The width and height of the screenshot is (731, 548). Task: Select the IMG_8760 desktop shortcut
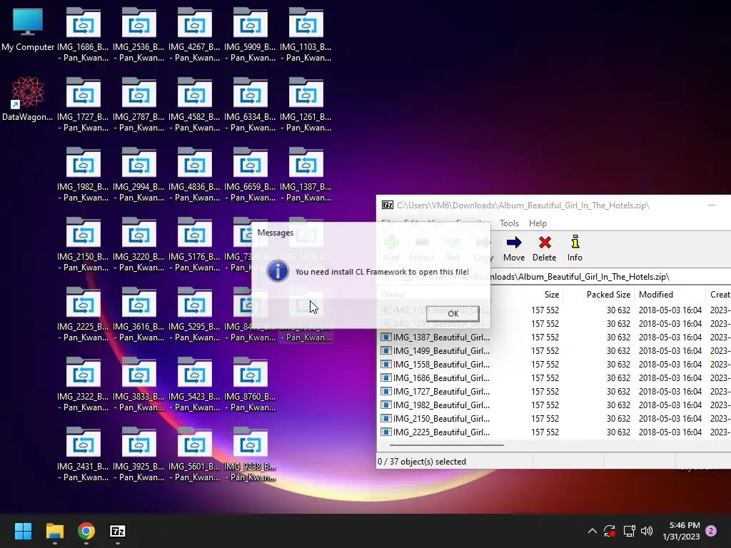tap(251, 385)
